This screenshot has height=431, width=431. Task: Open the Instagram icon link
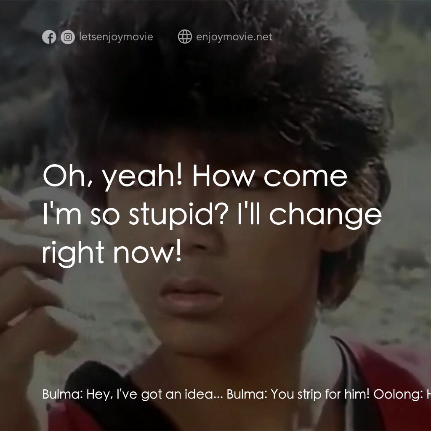[x=68, y=37]
